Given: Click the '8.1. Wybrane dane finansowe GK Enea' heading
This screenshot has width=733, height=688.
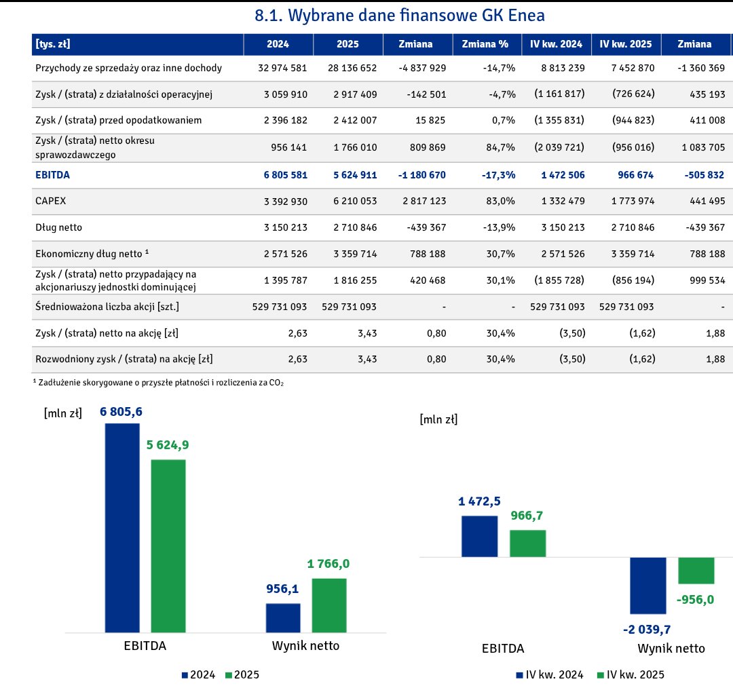Looking at the screenshot, I should [400, 16].
